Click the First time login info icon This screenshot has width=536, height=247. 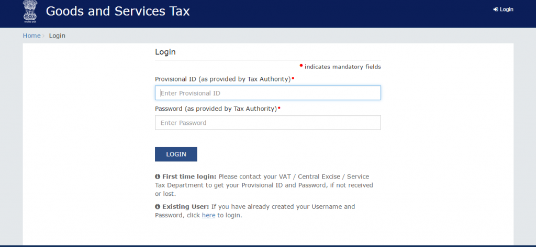pyautogui.click(x=158, y=177)
